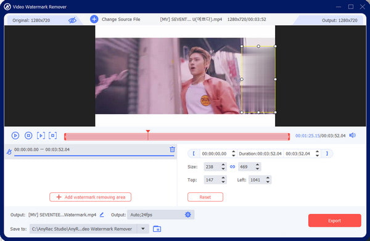Decrease the Top value 147
370x241 pixels.
[x=223, y=182]
